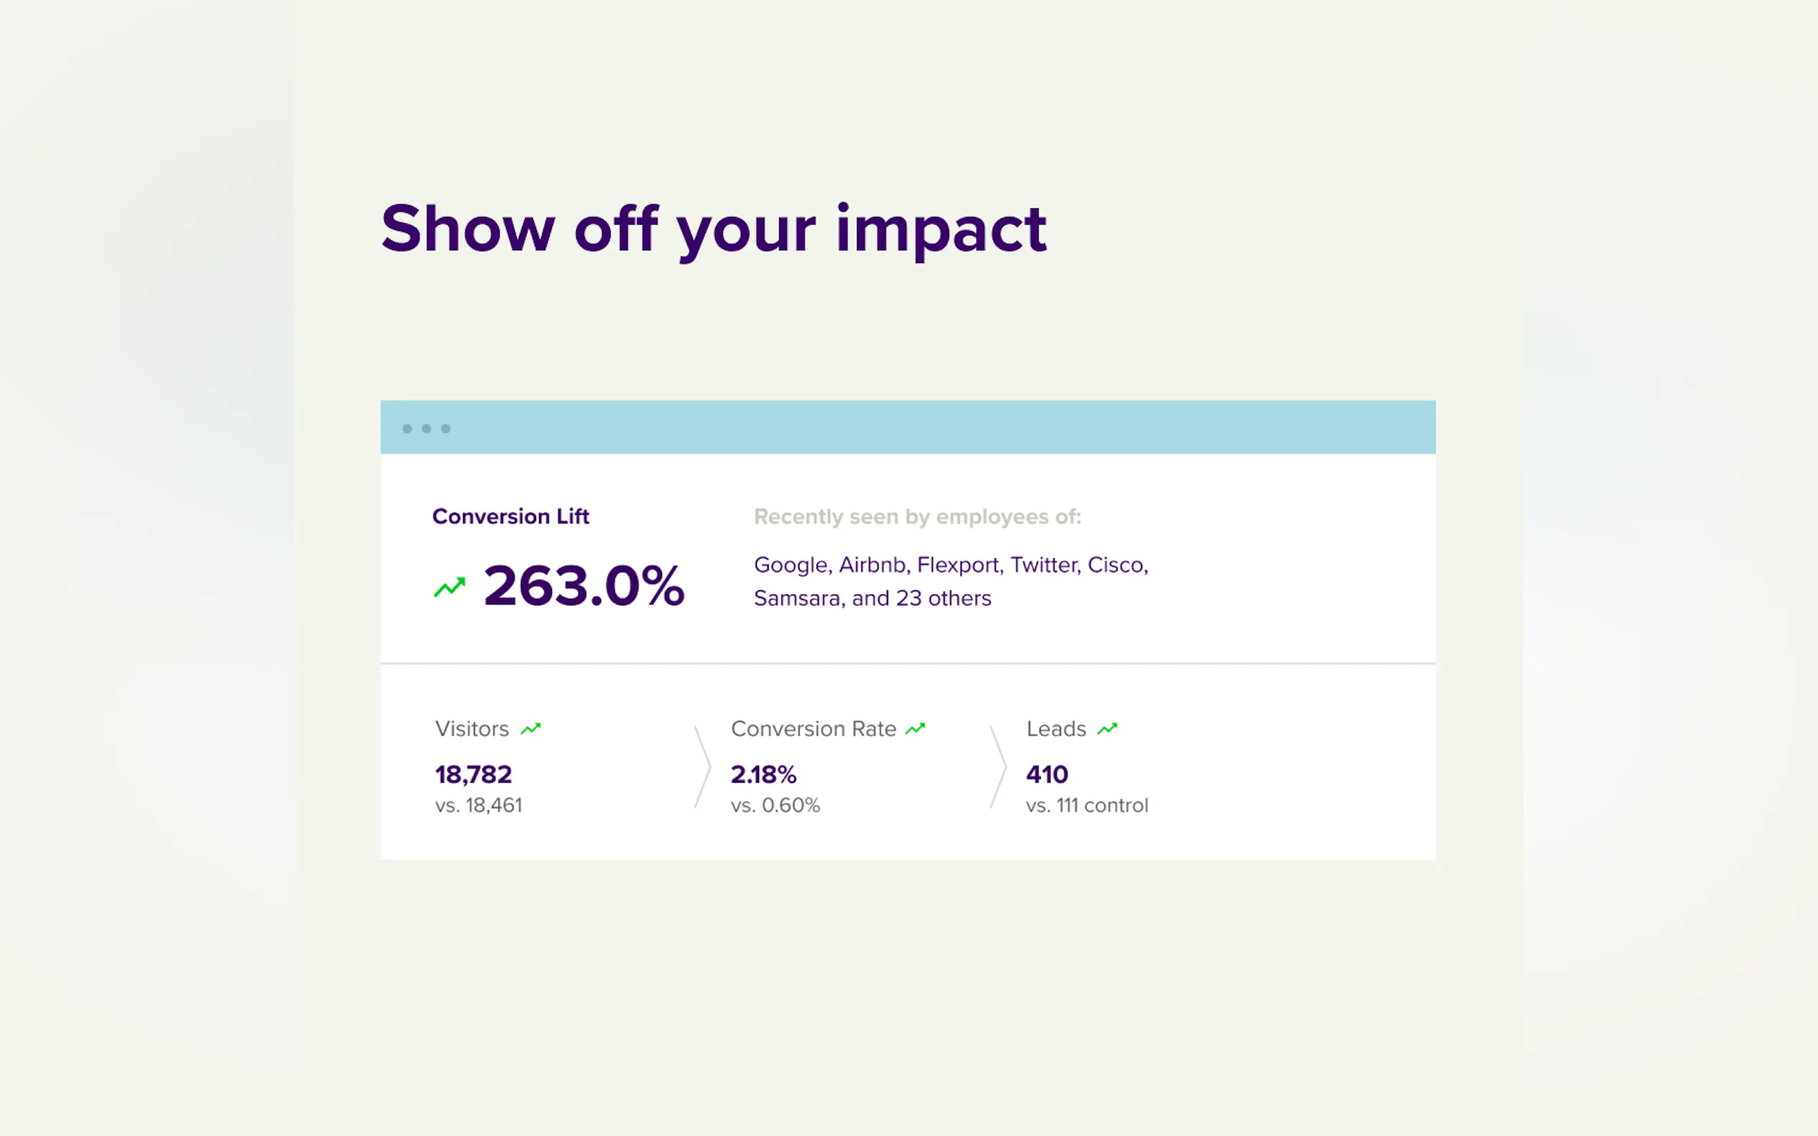Click the "vs. 0.60%" comparison text

point(775,806)
